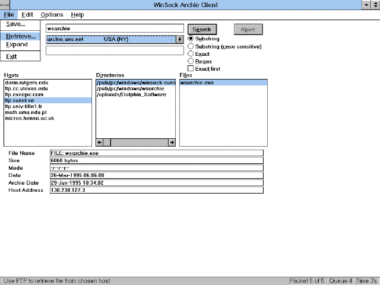
Task: Click Packet 5 of 5 status indicator
Action: pos(308,281)
